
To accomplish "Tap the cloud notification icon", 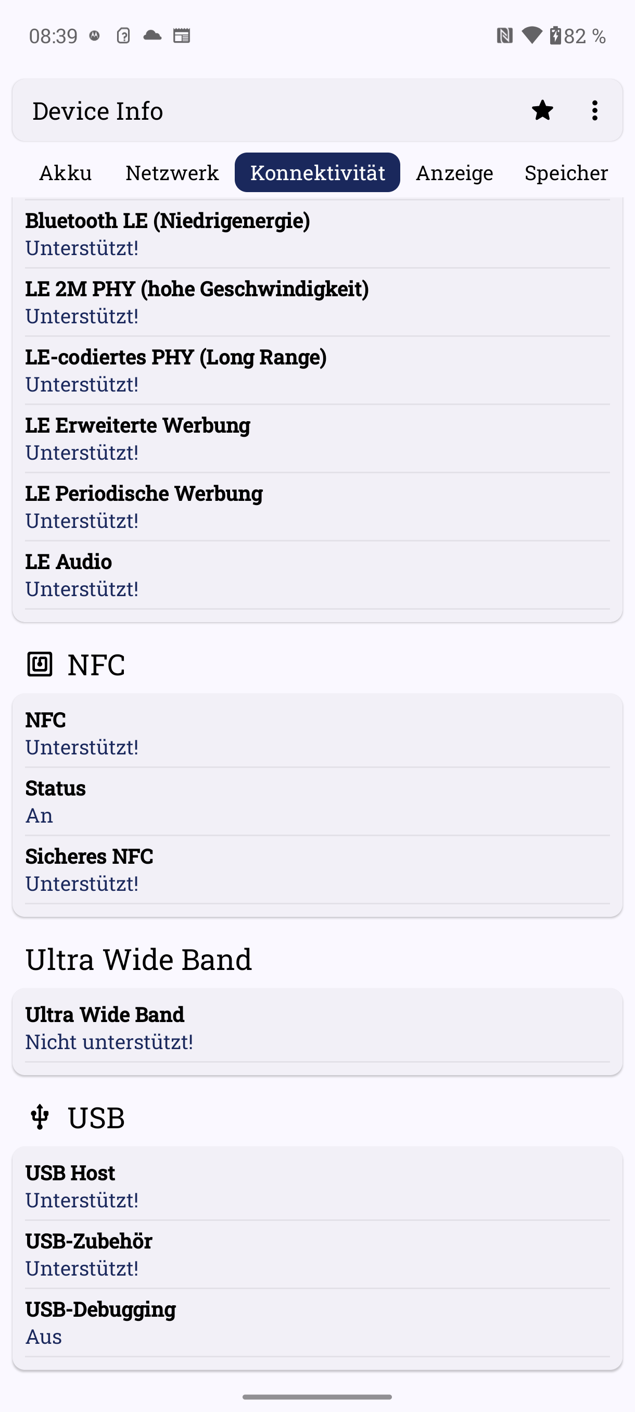I will pyautogui.click(x=153, y=36).
